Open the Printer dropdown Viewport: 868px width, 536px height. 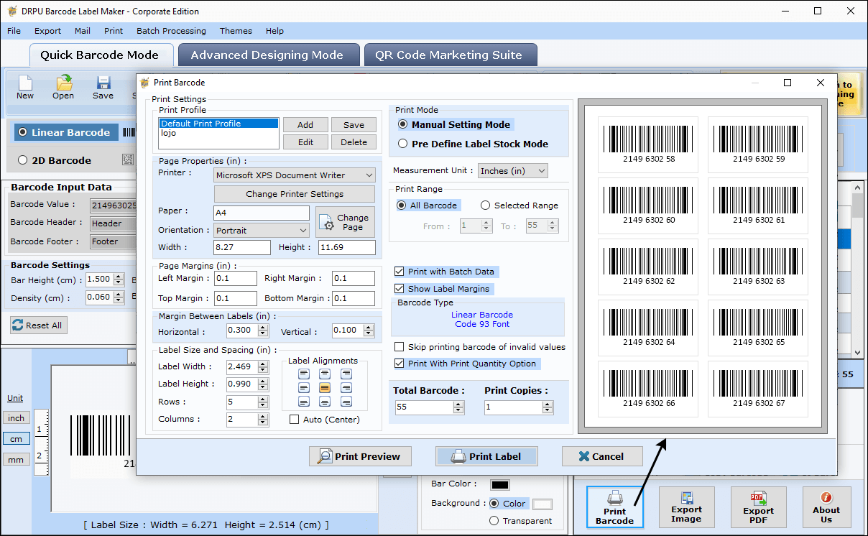click(295, 175)
